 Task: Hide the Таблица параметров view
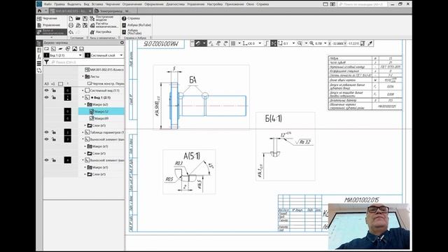[x=47, y=132]
